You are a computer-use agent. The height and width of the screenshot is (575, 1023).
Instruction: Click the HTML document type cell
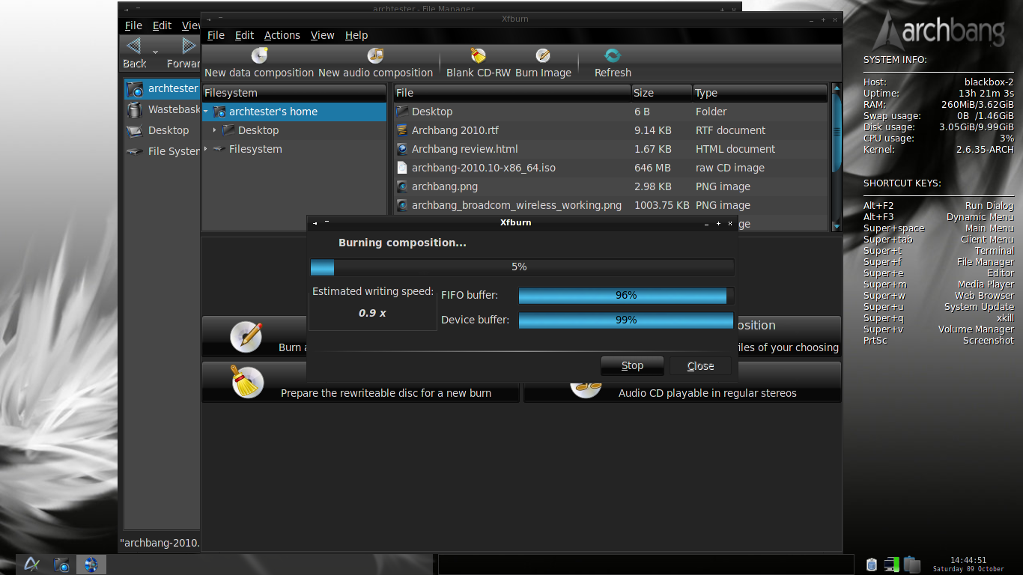click(x=735, y=149)
